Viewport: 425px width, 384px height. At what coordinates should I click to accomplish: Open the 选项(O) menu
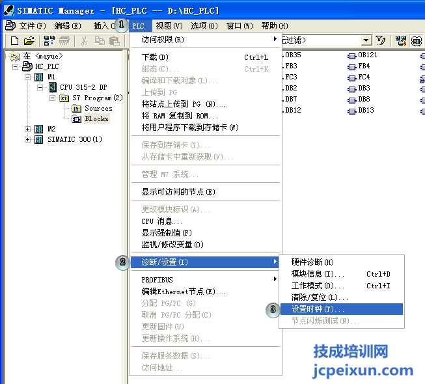click(x=204, y=26)
